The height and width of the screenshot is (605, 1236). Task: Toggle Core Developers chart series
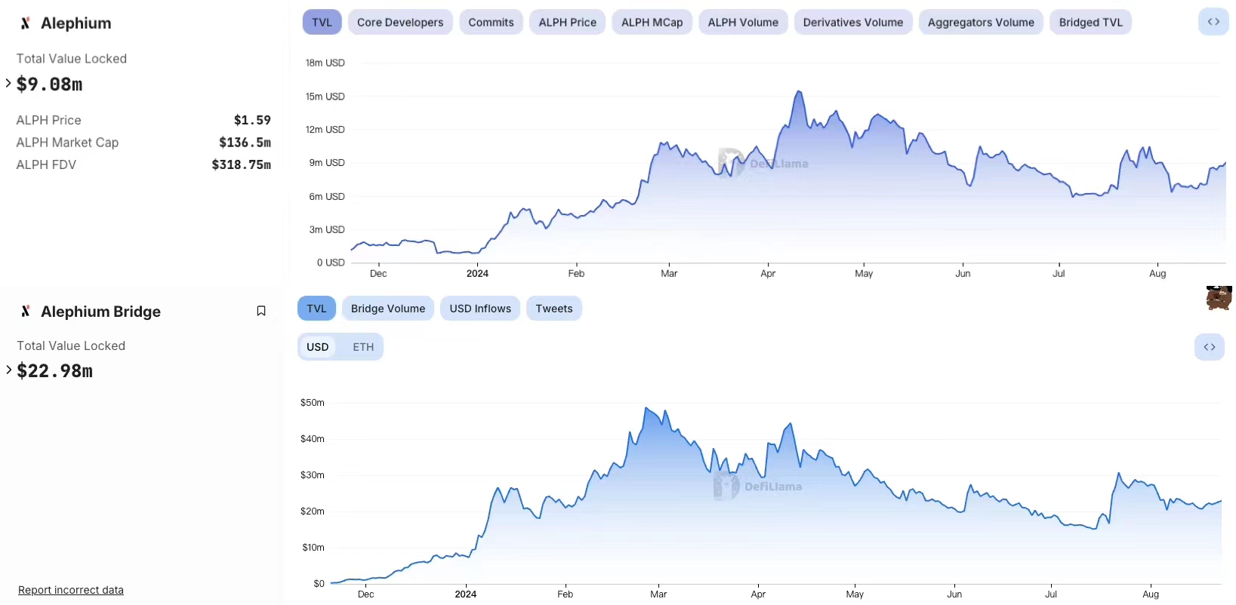pos(400,23)
